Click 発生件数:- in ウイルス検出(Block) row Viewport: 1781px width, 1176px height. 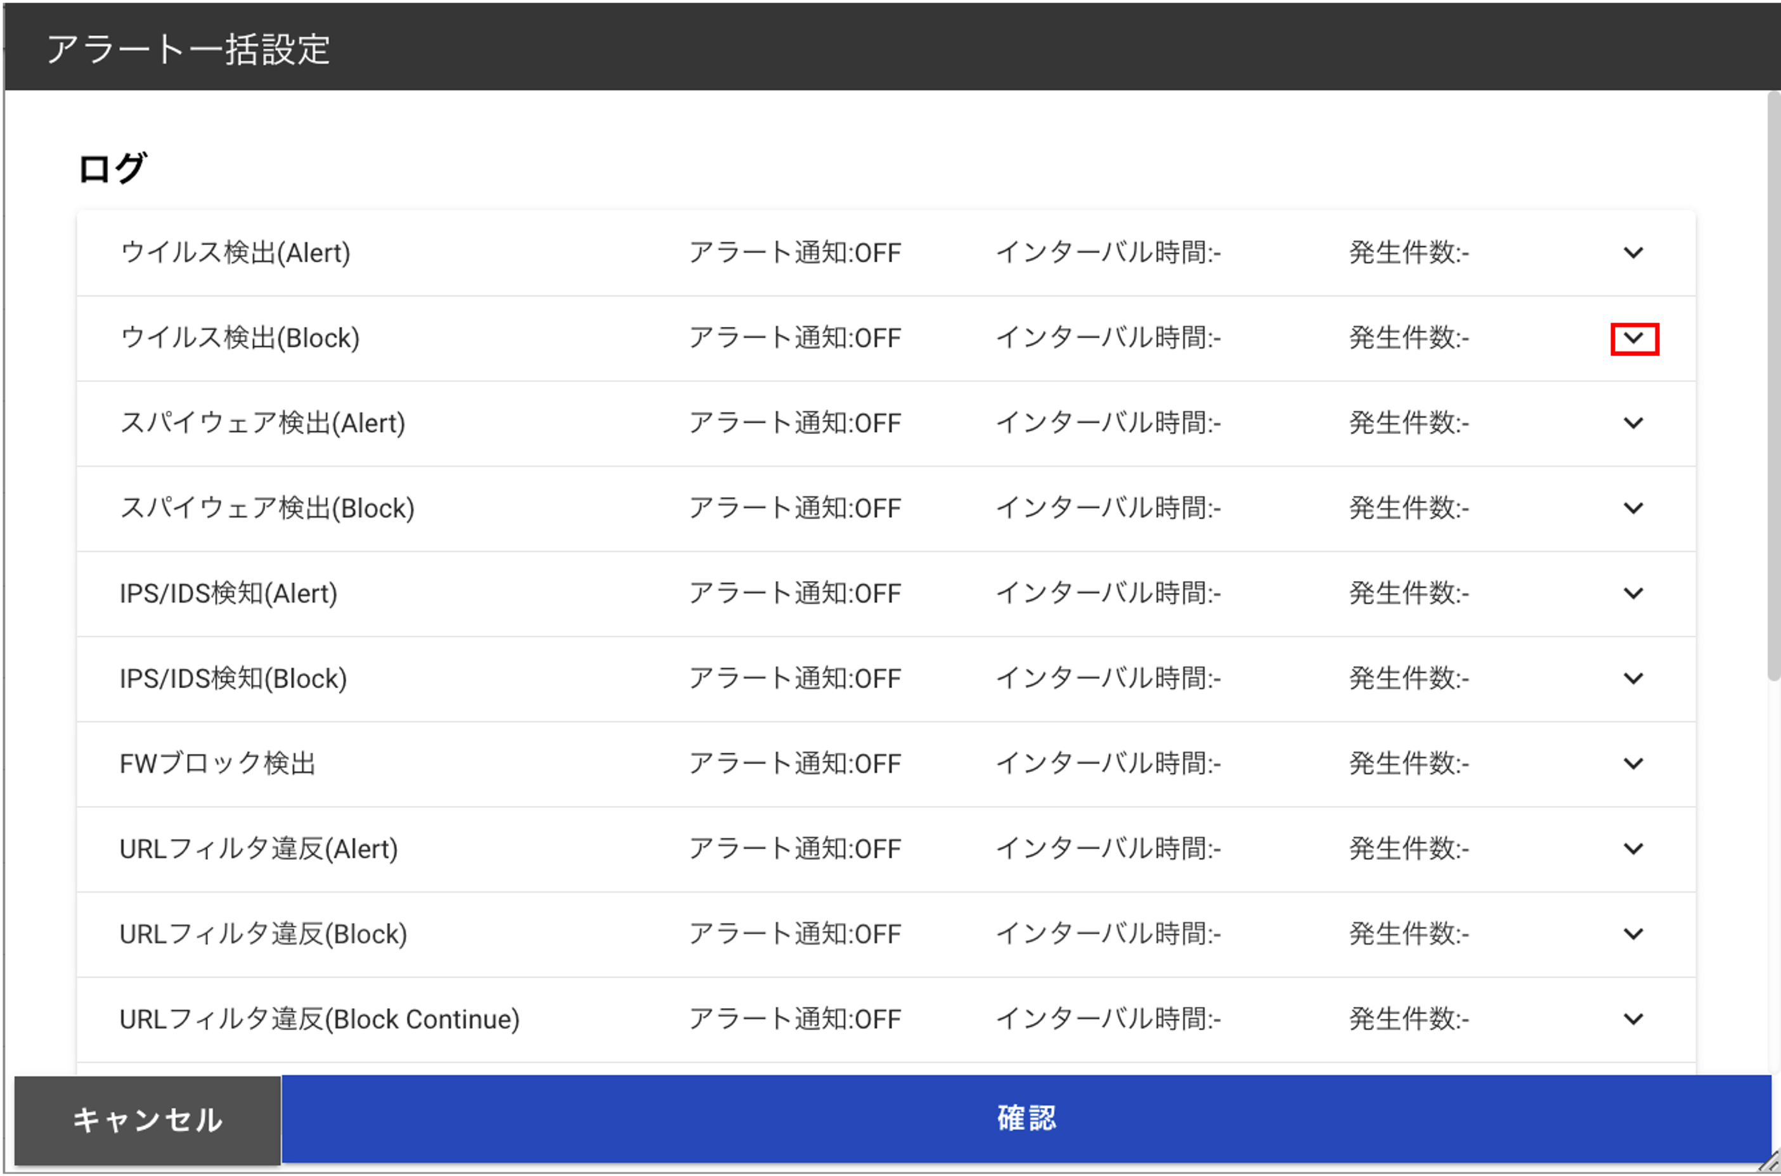pos(1409,338)
